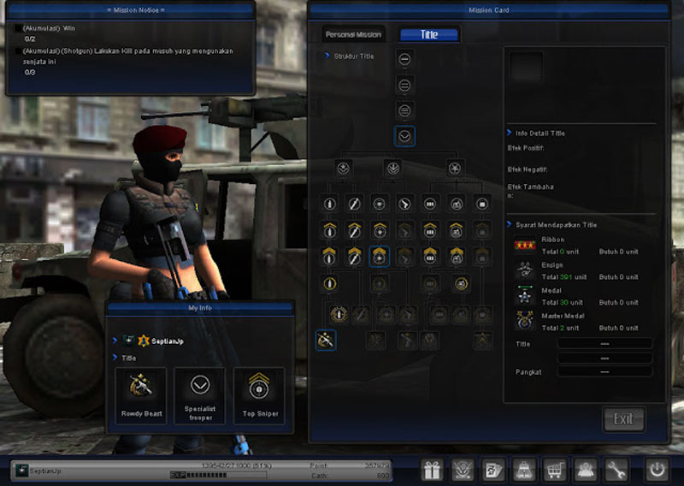Click the 'Efek Negatif:' label
The image size is (684, 486).
pos(528,169)
